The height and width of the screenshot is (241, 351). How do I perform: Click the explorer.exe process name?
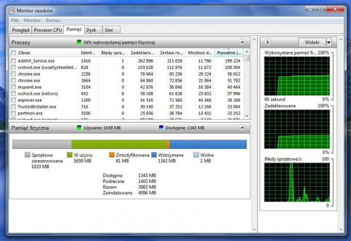[30, 100]
